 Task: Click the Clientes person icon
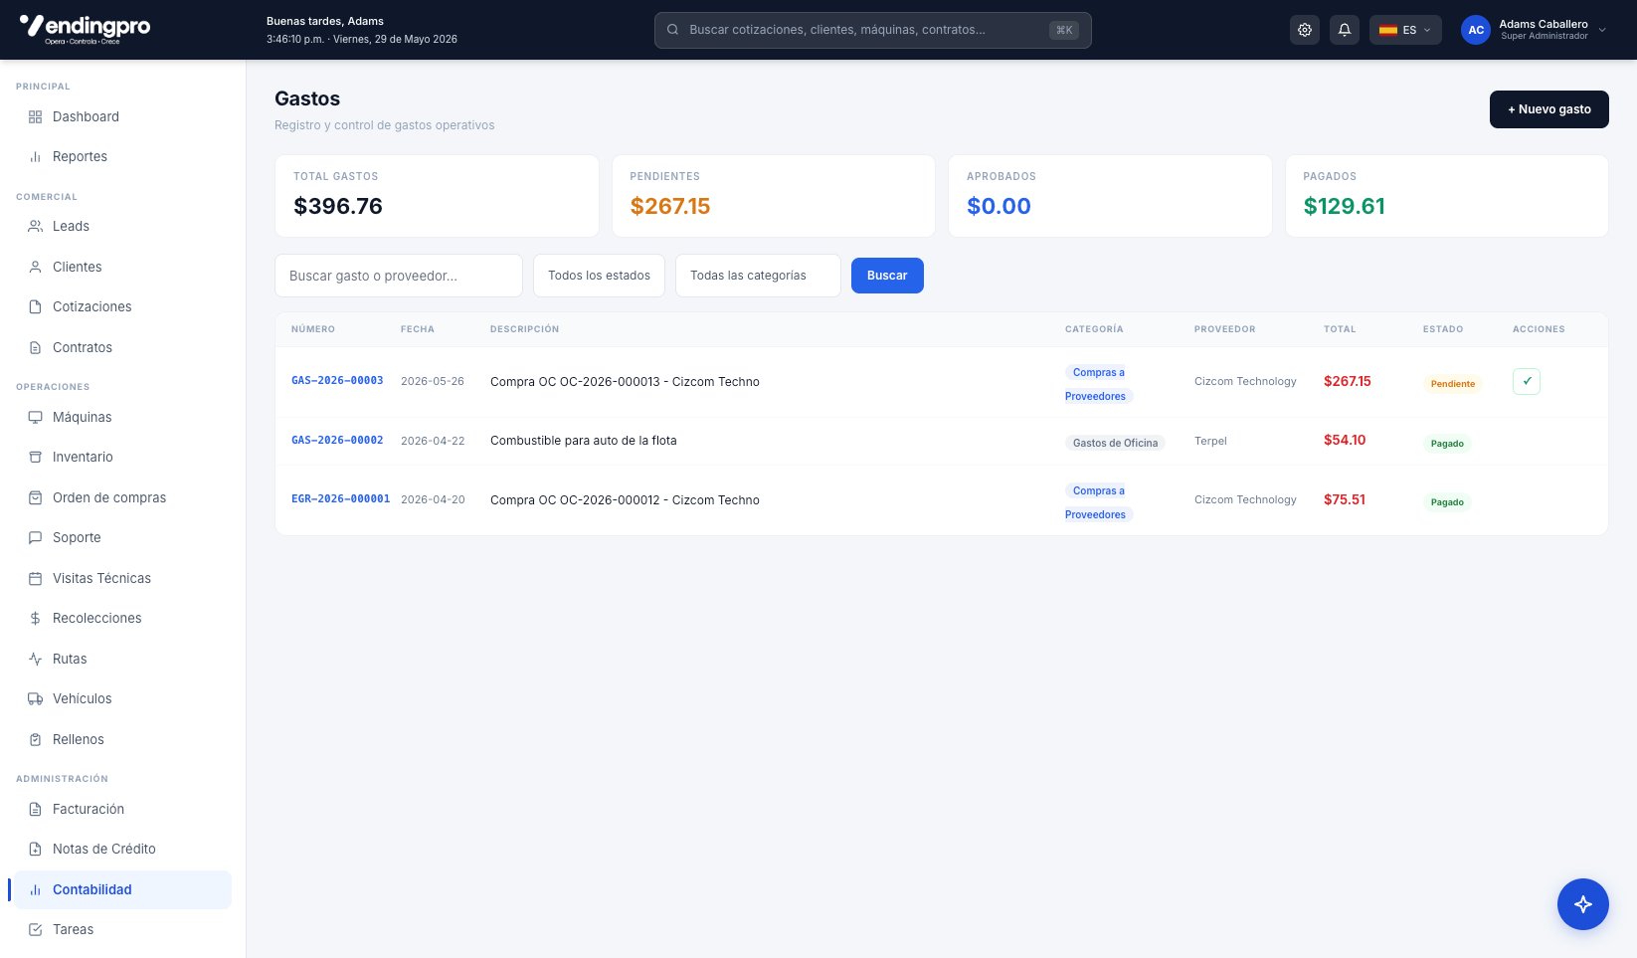coord(36,267)
